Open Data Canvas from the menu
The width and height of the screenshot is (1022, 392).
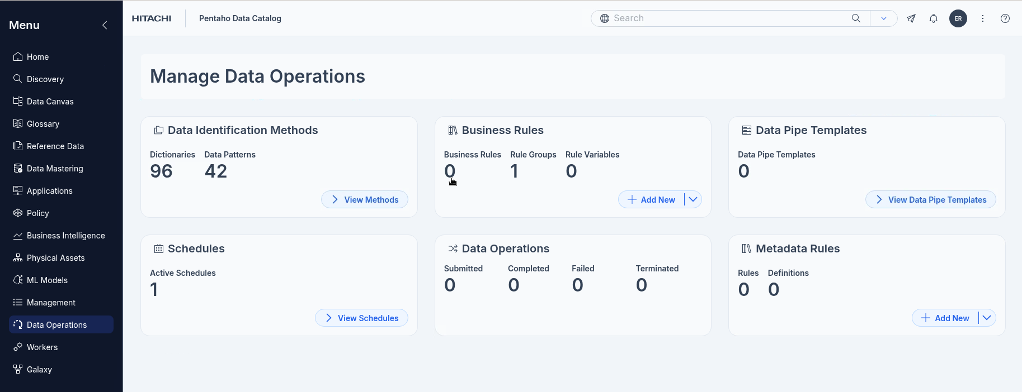tap(50, 102)
